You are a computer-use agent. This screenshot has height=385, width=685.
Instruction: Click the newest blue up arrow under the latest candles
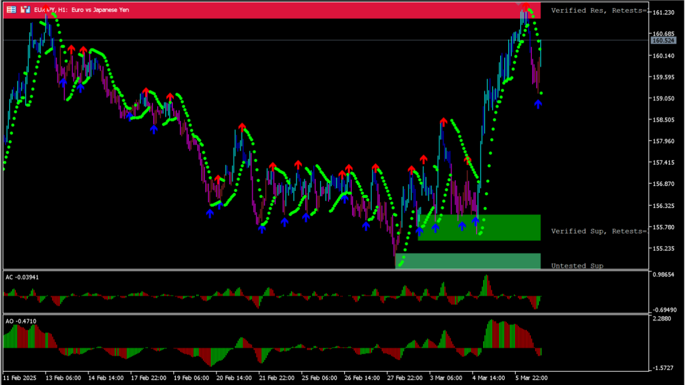click(538, 104)
